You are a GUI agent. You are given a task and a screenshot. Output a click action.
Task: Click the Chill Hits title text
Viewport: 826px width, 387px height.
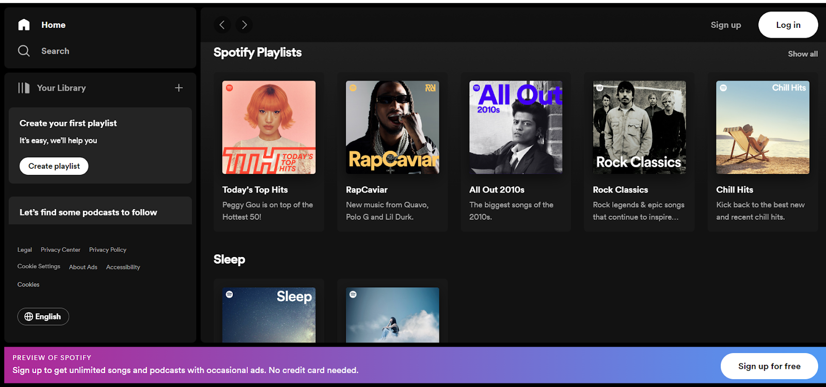point(735,190)
